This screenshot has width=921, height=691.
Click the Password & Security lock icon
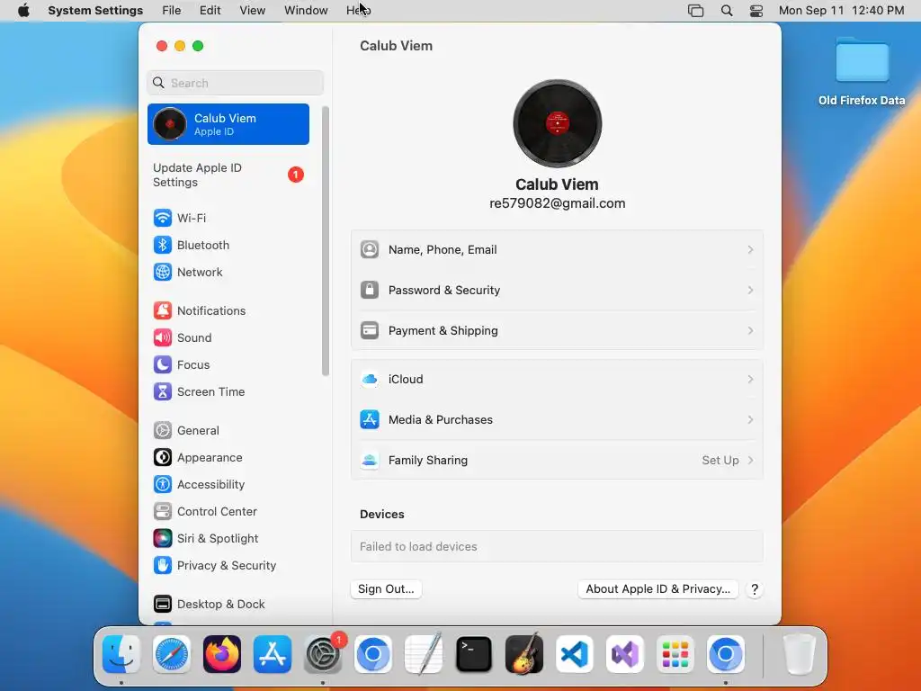point(370,291)
